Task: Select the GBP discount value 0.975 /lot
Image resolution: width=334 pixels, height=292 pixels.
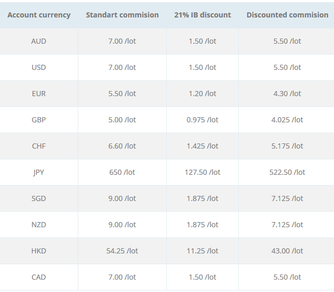Action: tap(202, 120)
